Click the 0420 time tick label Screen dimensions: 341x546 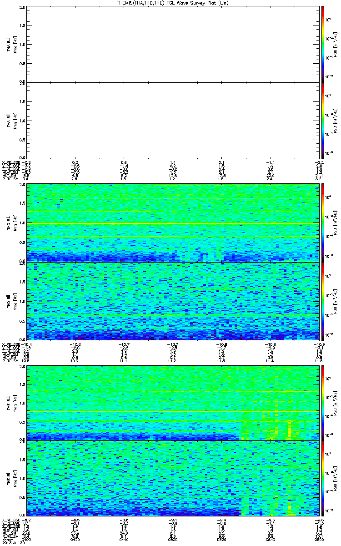75,539
